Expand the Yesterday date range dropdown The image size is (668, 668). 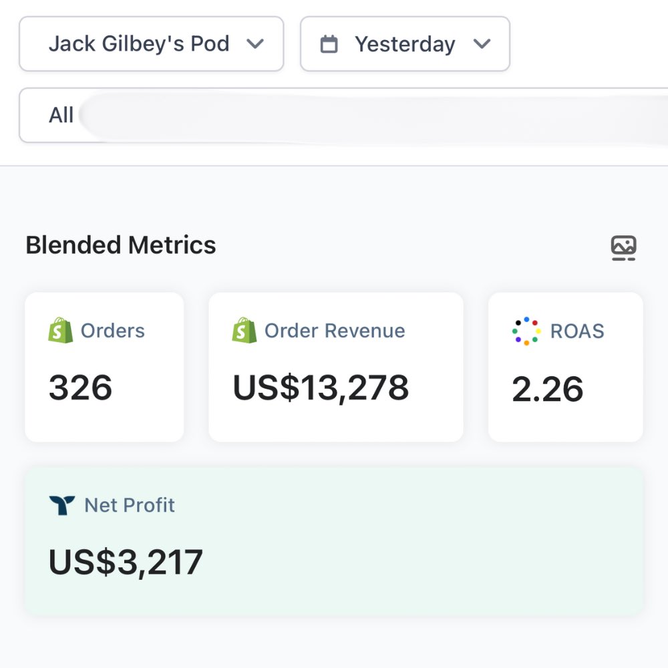pos(404,44)
